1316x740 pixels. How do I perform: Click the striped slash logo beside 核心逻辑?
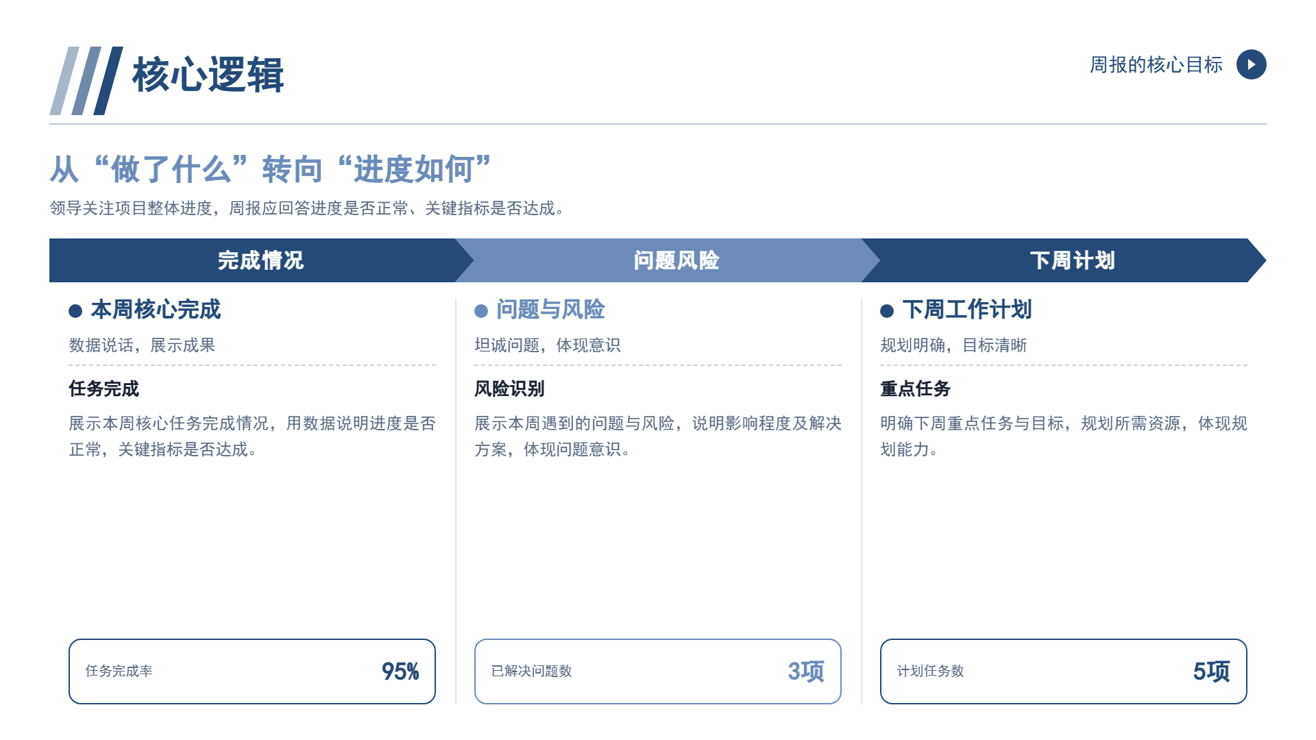click(86, 81)
